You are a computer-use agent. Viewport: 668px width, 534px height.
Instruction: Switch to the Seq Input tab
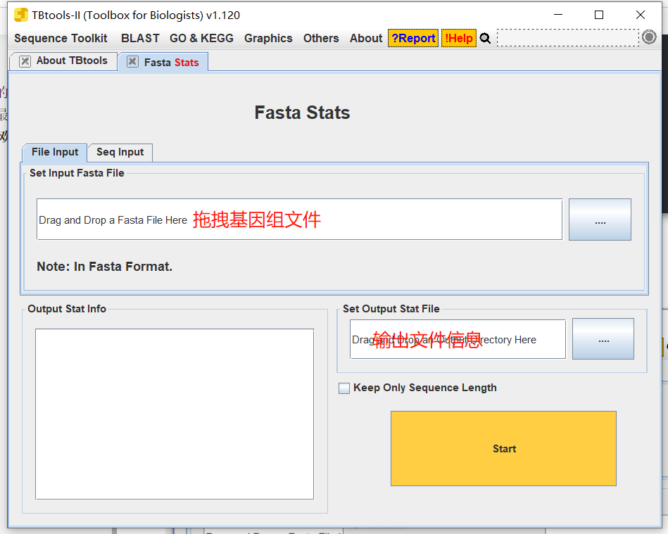click(x=120, y=153)
